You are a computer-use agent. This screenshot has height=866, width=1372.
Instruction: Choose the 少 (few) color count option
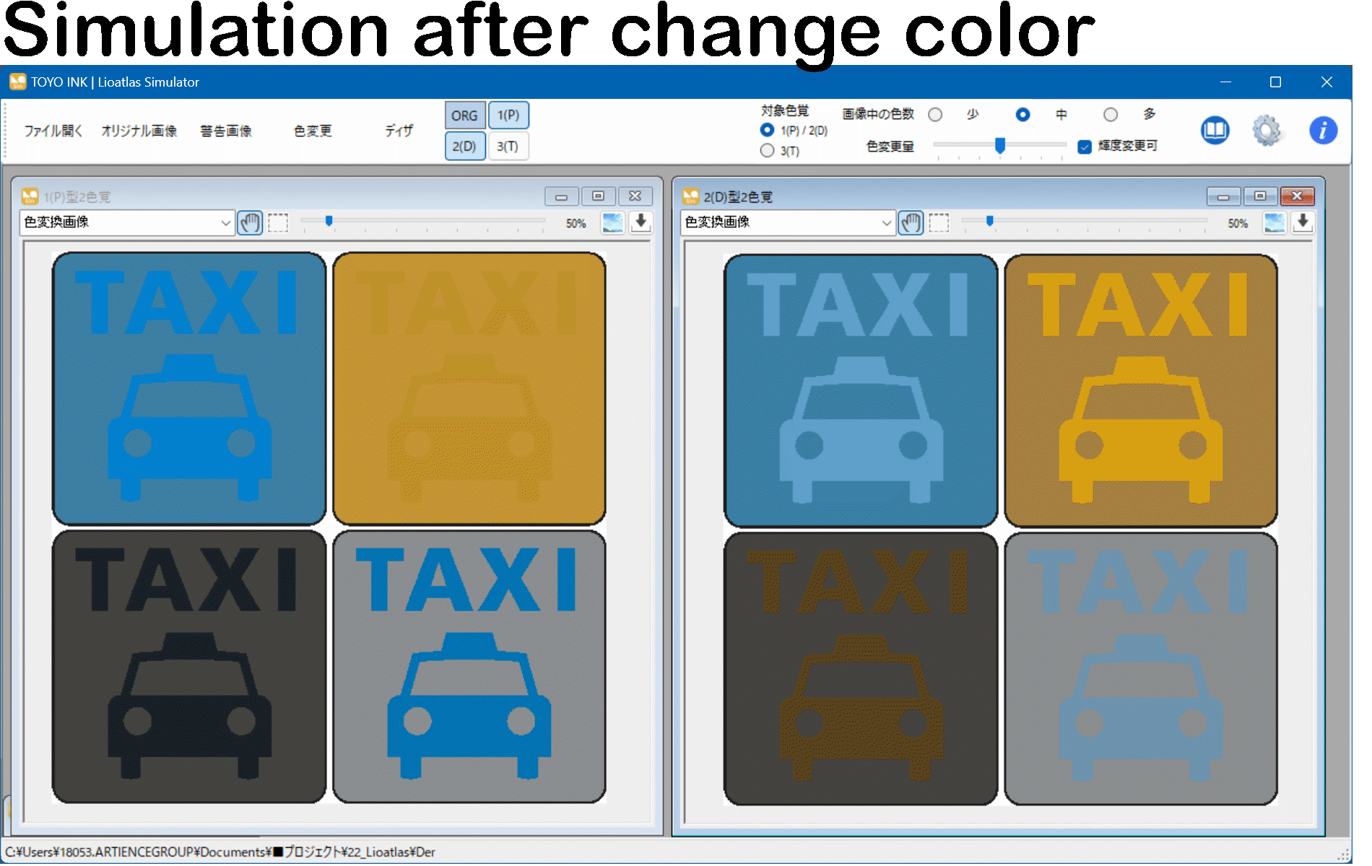tap(936, 115)
